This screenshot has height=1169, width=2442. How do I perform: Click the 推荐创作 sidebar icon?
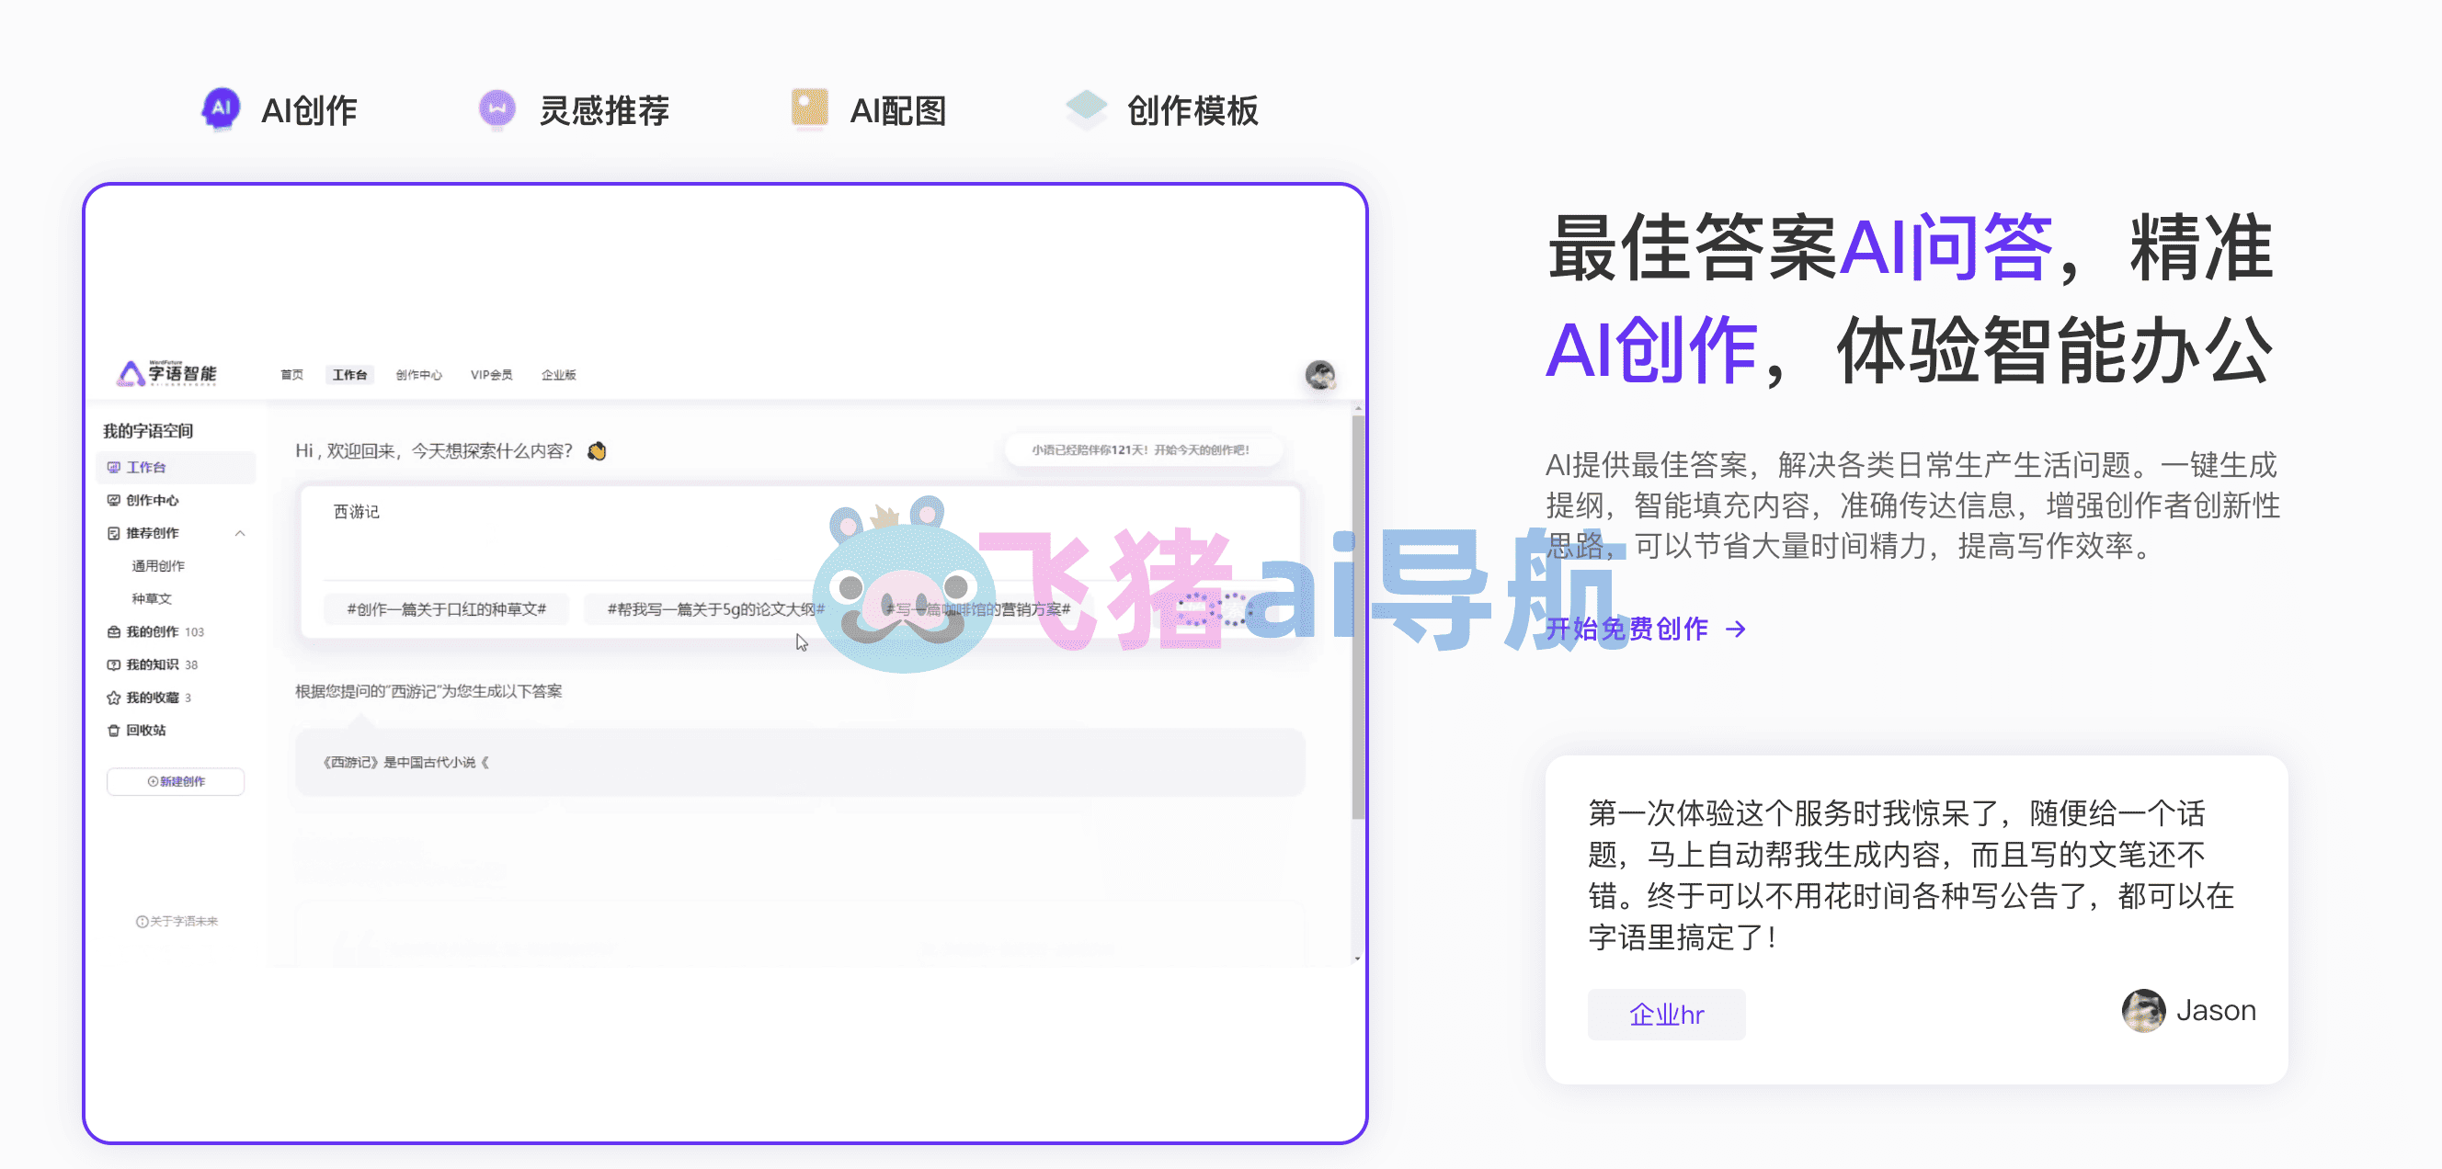click(x=114, y=533)
